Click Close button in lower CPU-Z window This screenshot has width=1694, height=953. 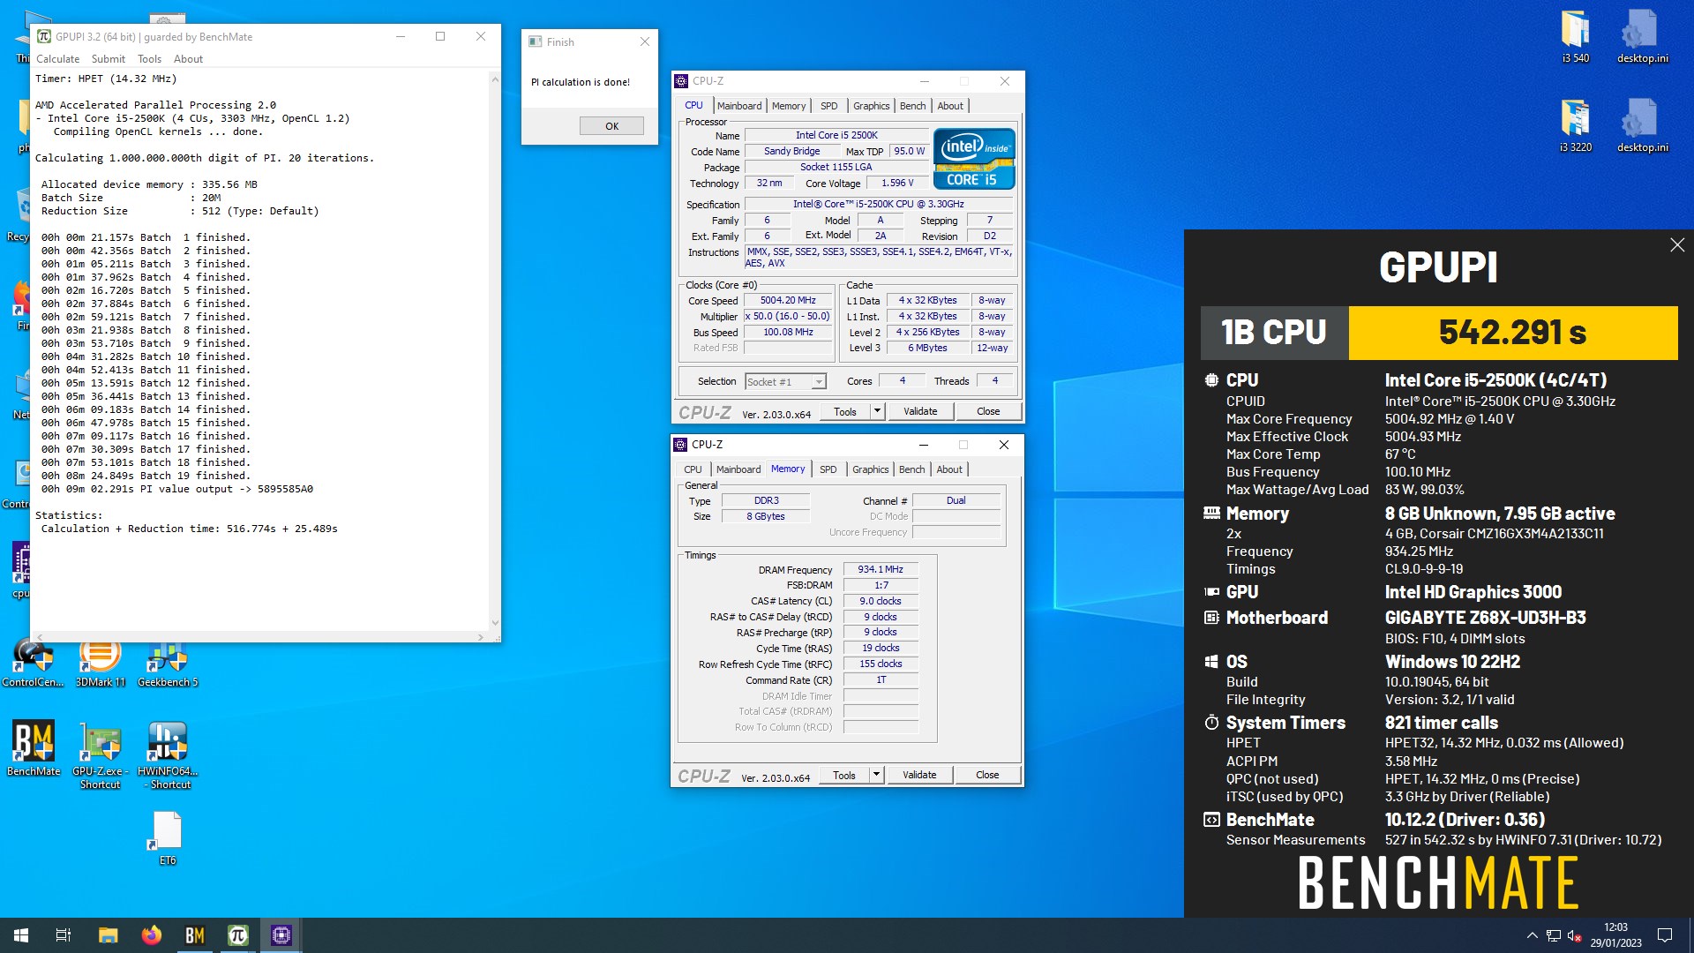coord(987,775)
